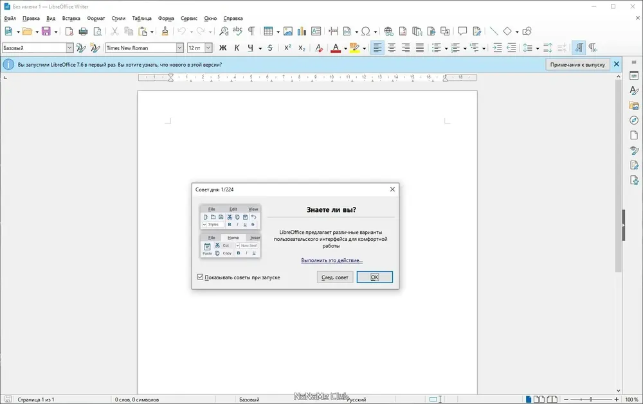Image resolution: width=643 pixels, height=404 pixels.
Task: Open the underline style dropdown arrow
Action: pyautogui.click(x=260, y=48)
